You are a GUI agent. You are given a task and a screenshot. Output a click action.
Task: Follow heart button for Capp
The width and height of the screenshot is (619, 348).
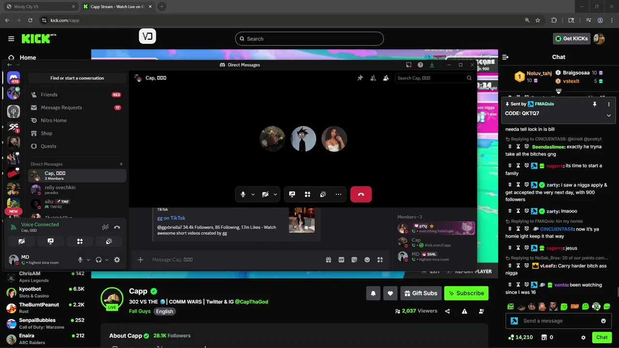390,293
